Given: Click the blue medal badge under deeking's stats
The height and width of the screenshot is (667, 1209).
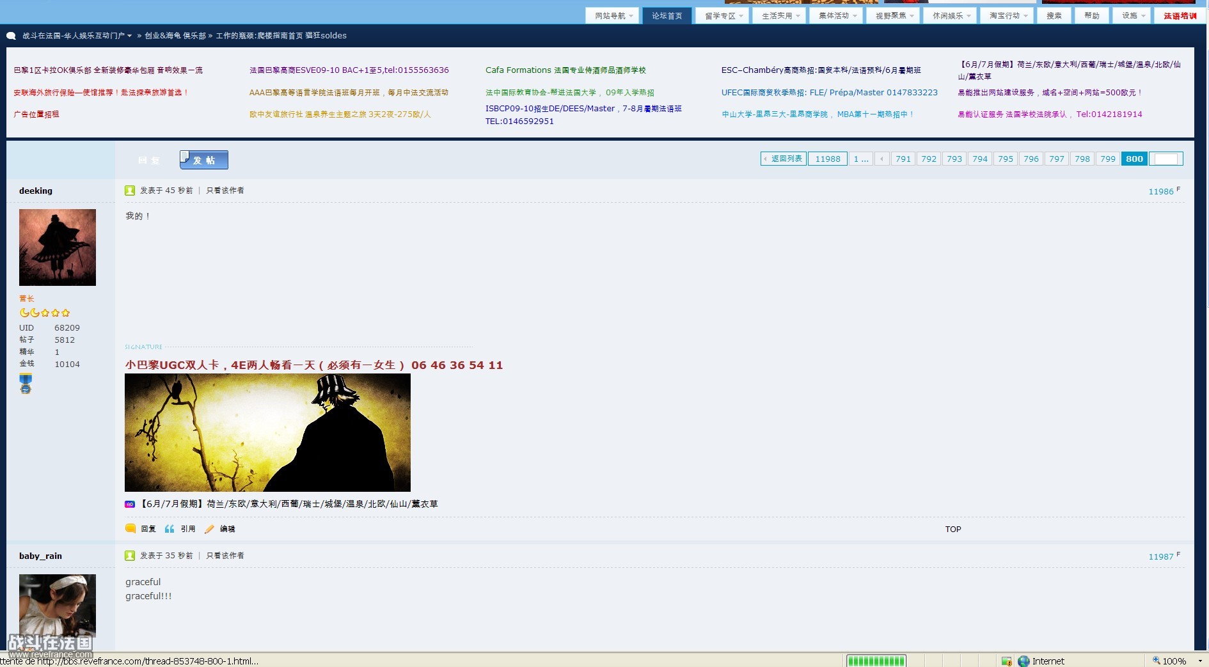Looking at the screenshot, I should tap(26, 384).
